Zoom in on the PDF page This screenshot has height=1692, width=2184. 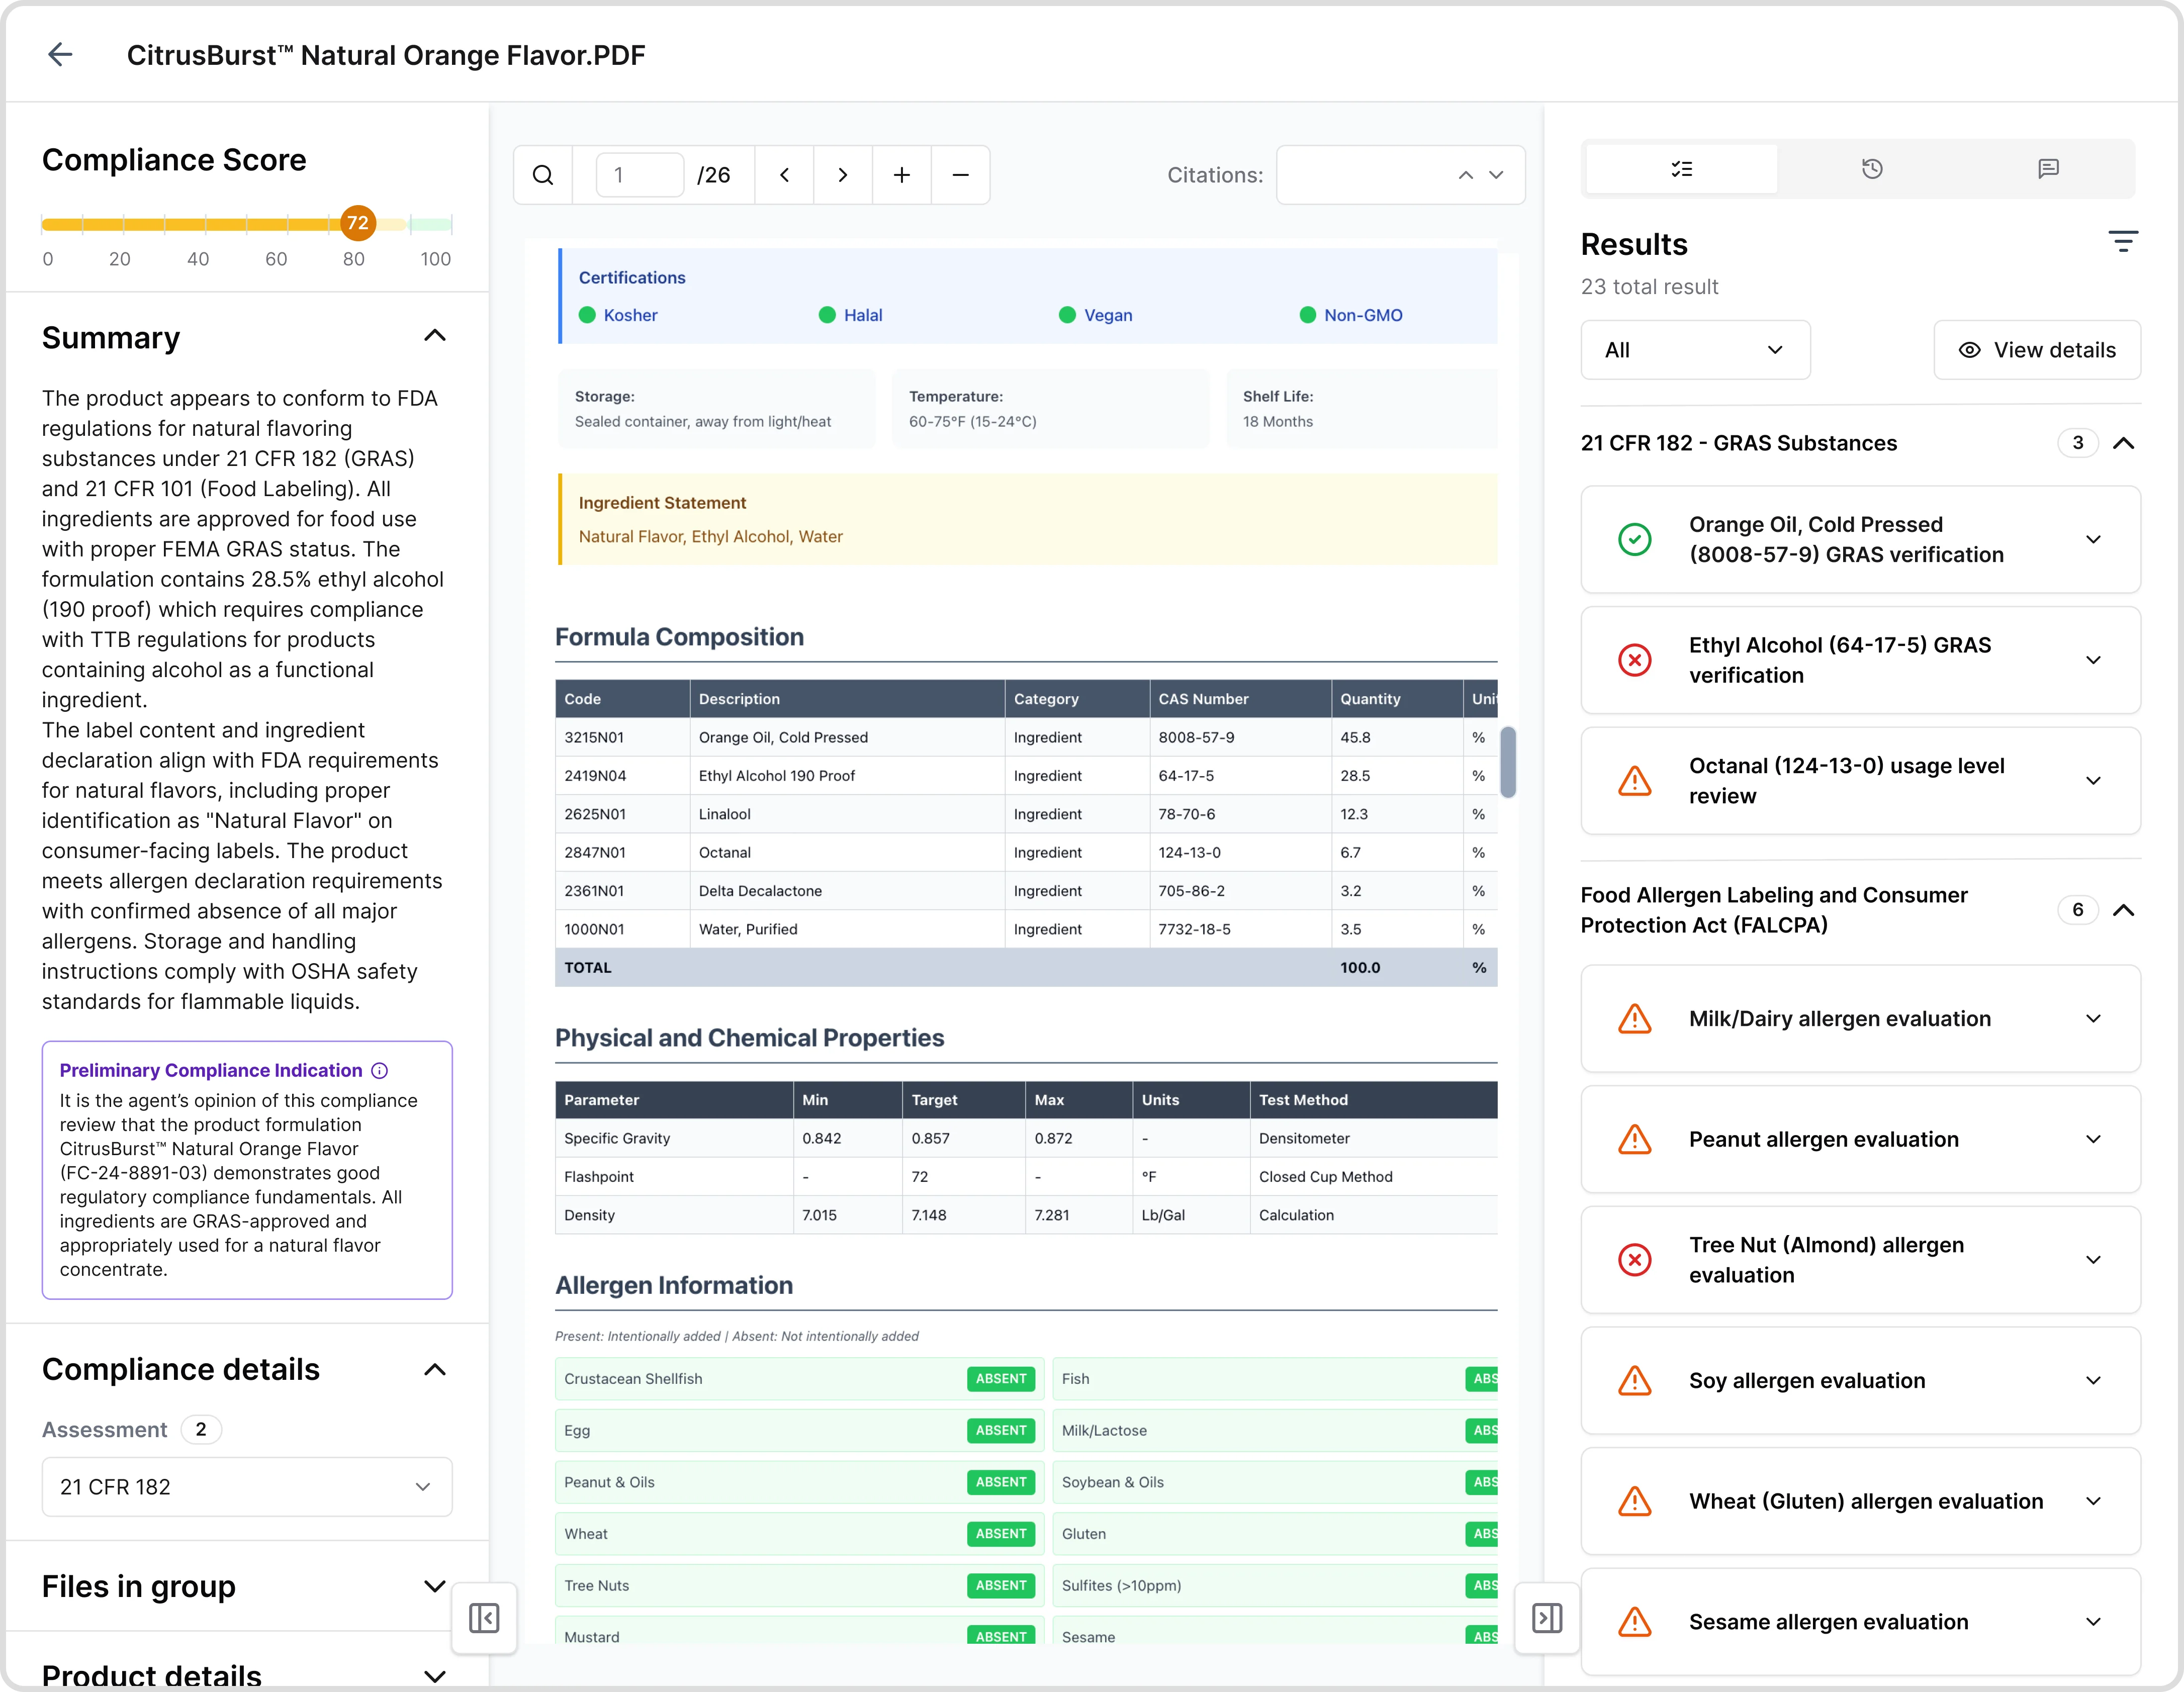(901, 175)
